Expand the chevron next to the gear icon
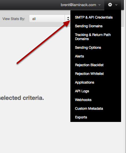 tap(116, 5)
